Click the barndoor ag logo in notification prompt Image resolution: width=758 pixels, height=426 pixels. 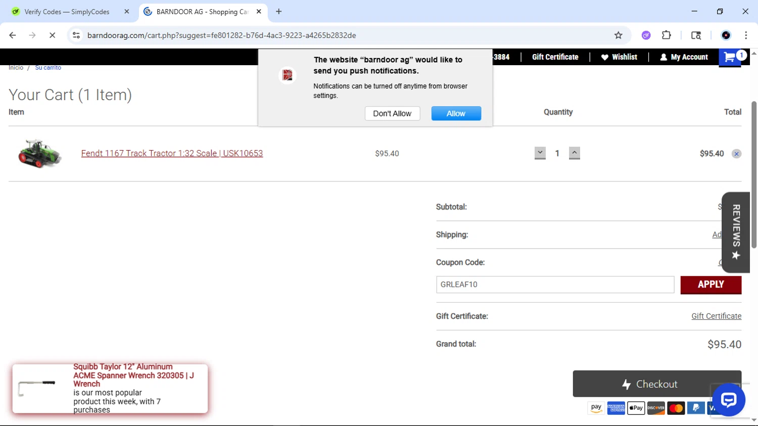(x=288, y=75)
